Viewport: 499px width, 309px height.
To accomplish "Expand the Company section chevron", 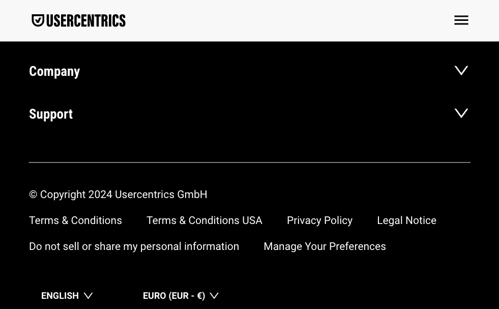I will [461, 70].
